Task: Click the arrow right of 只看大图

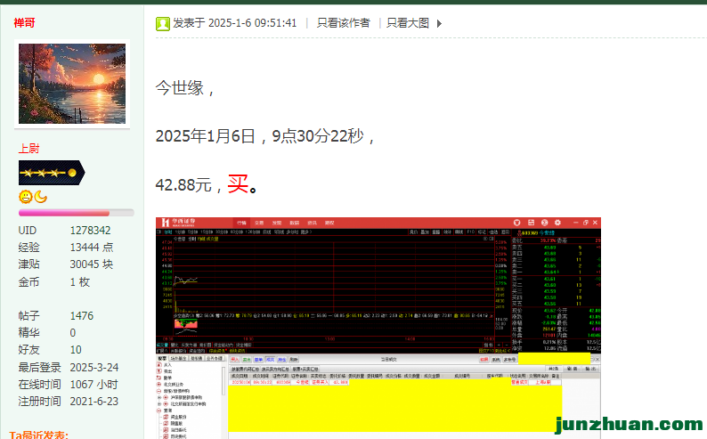Action: pos(439,23)
